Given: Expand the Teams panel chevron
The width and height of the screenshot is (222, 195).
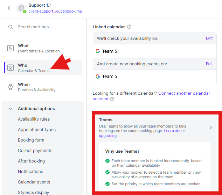Looking at the screenshot, I should pos(210,128).
